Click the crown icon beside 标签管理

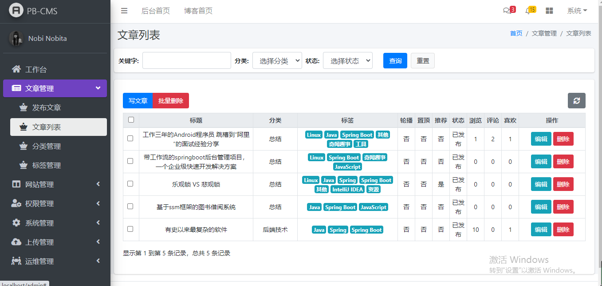tap(24, 165)
